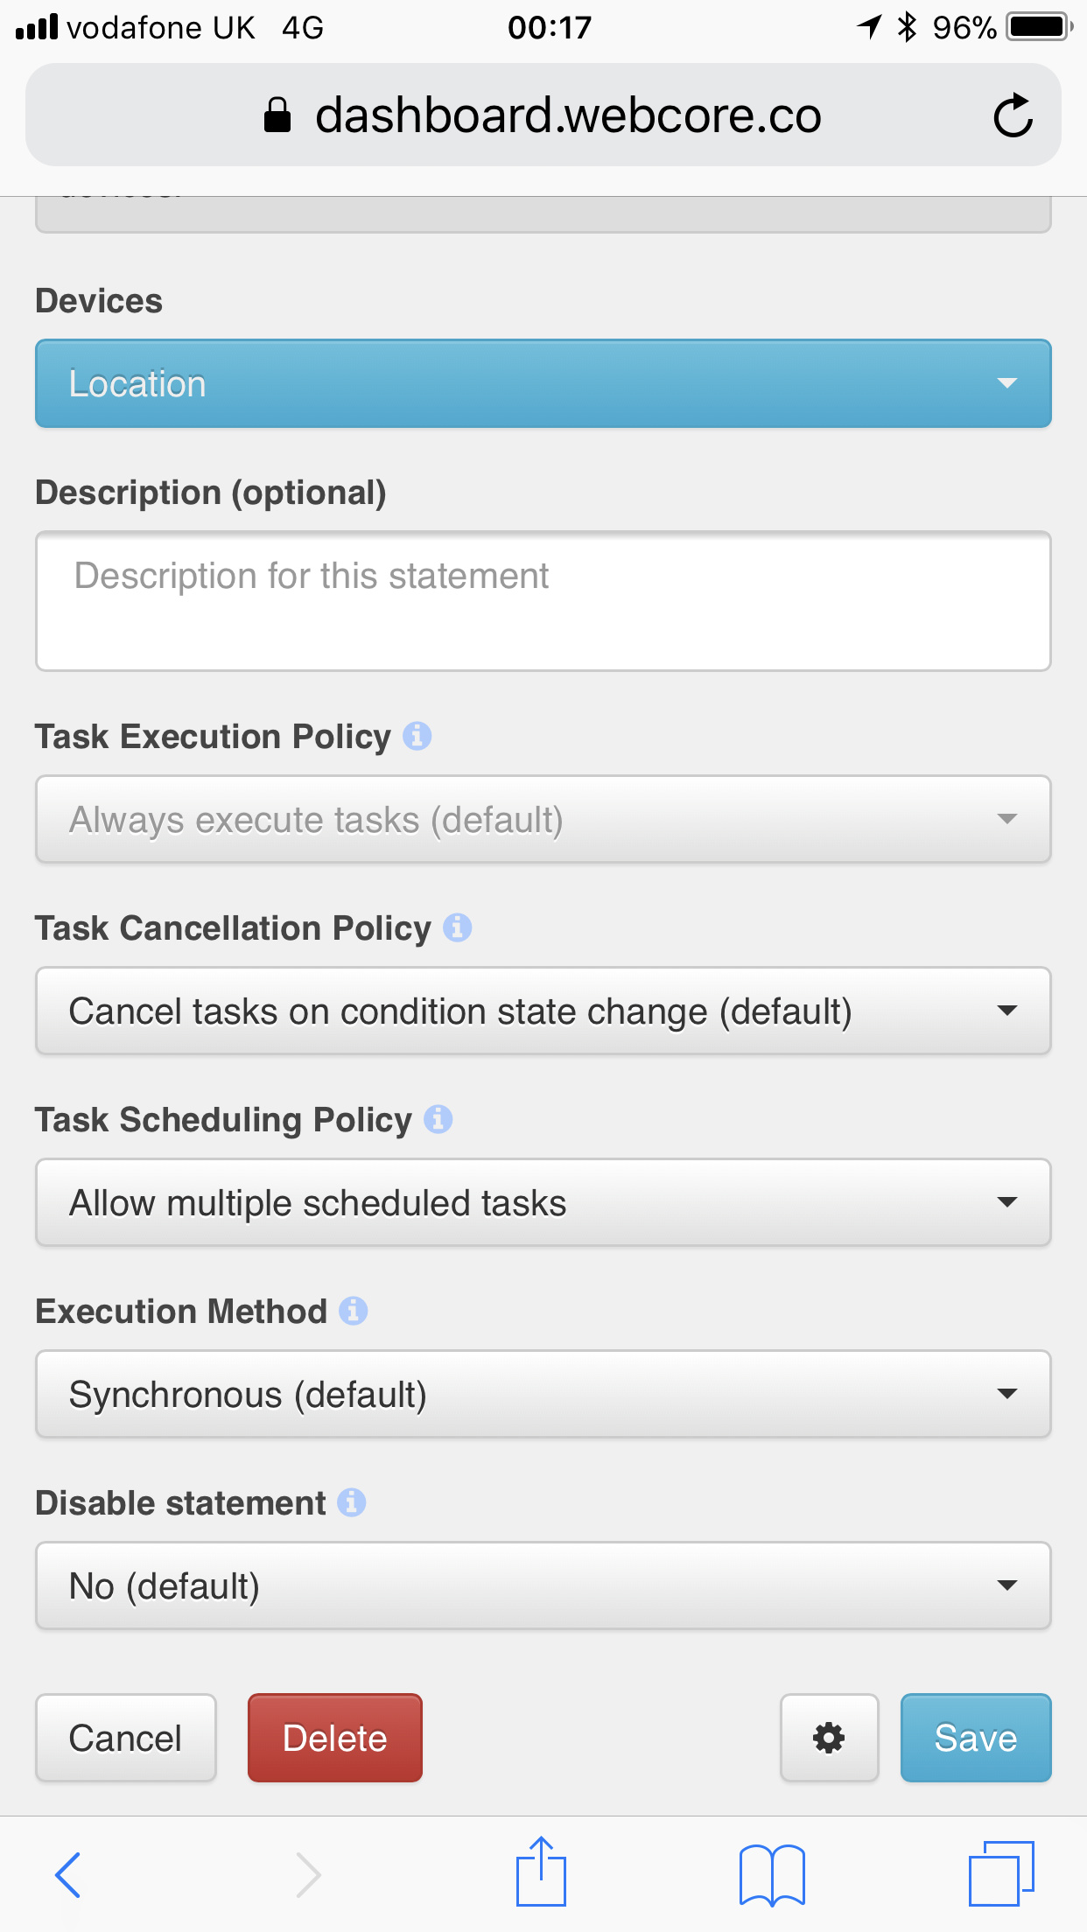Save the statement
Viewport: 1087px width, 1932px height.
tap(976, 1738)
